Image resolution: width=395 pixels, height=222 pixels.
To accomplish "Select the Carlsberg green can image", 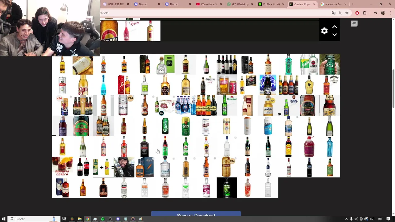I will [165, 126].
